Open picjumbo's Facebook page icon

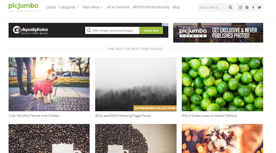tap(253, 7)
